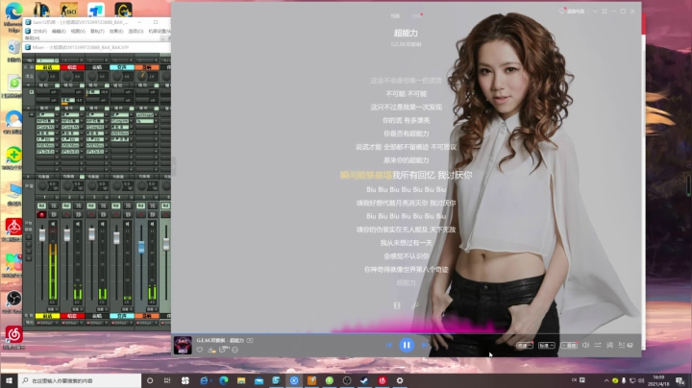This screenshot has height=388, width=692.
Task: Open OBS Studio from the taskbar
Action: pyautogui.click(x=347, y=380)
